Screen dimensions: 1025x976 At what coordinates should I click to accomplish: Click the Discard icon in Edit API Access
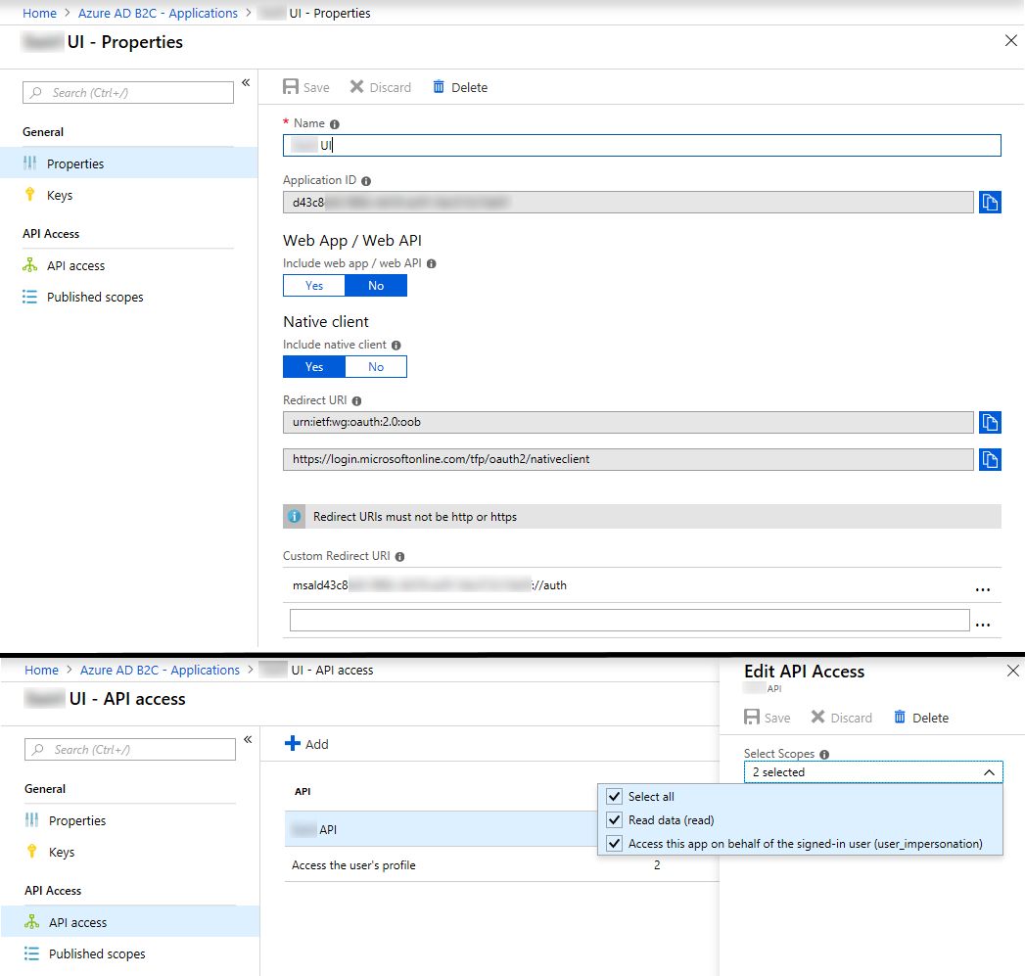tap(817, 718)
